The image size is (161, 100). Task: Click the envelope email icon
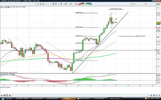tap(2, 95)
